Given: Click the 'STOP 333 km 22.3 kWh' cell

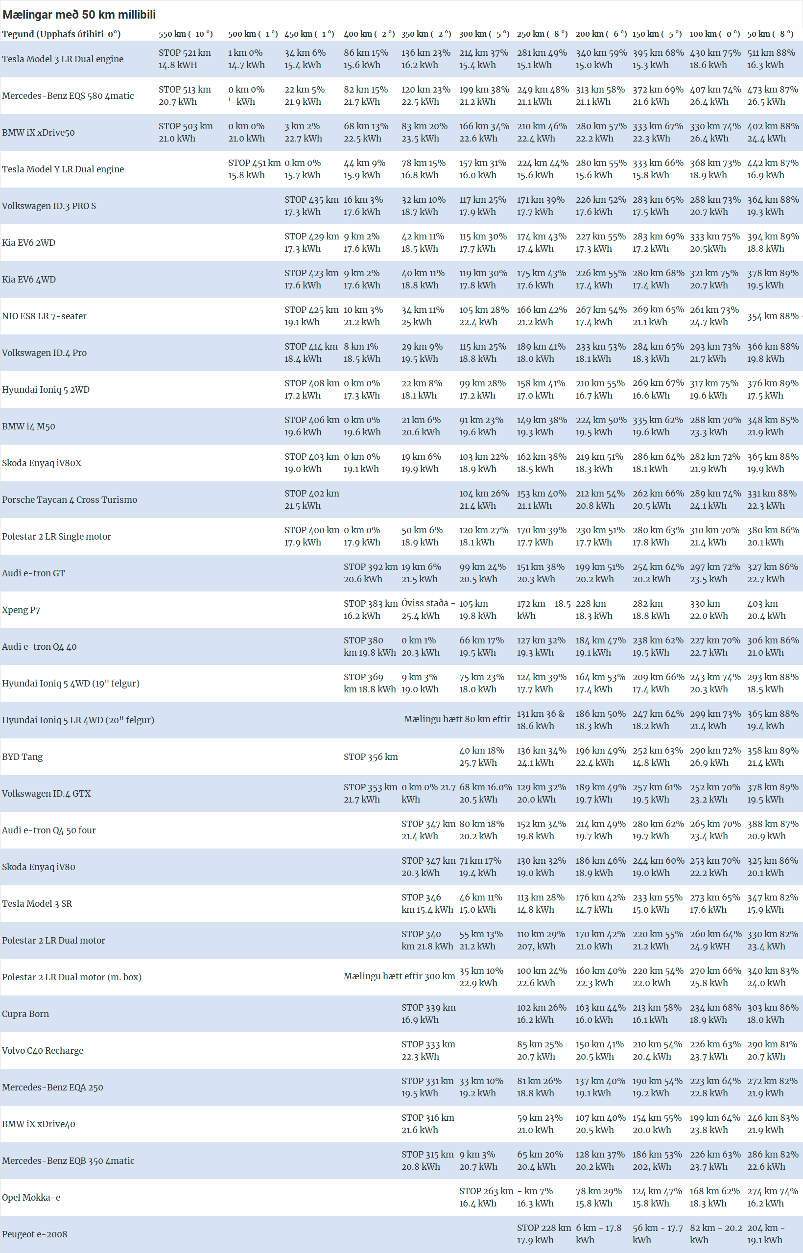Looking at the screenshot, I should click(x=428, y=1050).
